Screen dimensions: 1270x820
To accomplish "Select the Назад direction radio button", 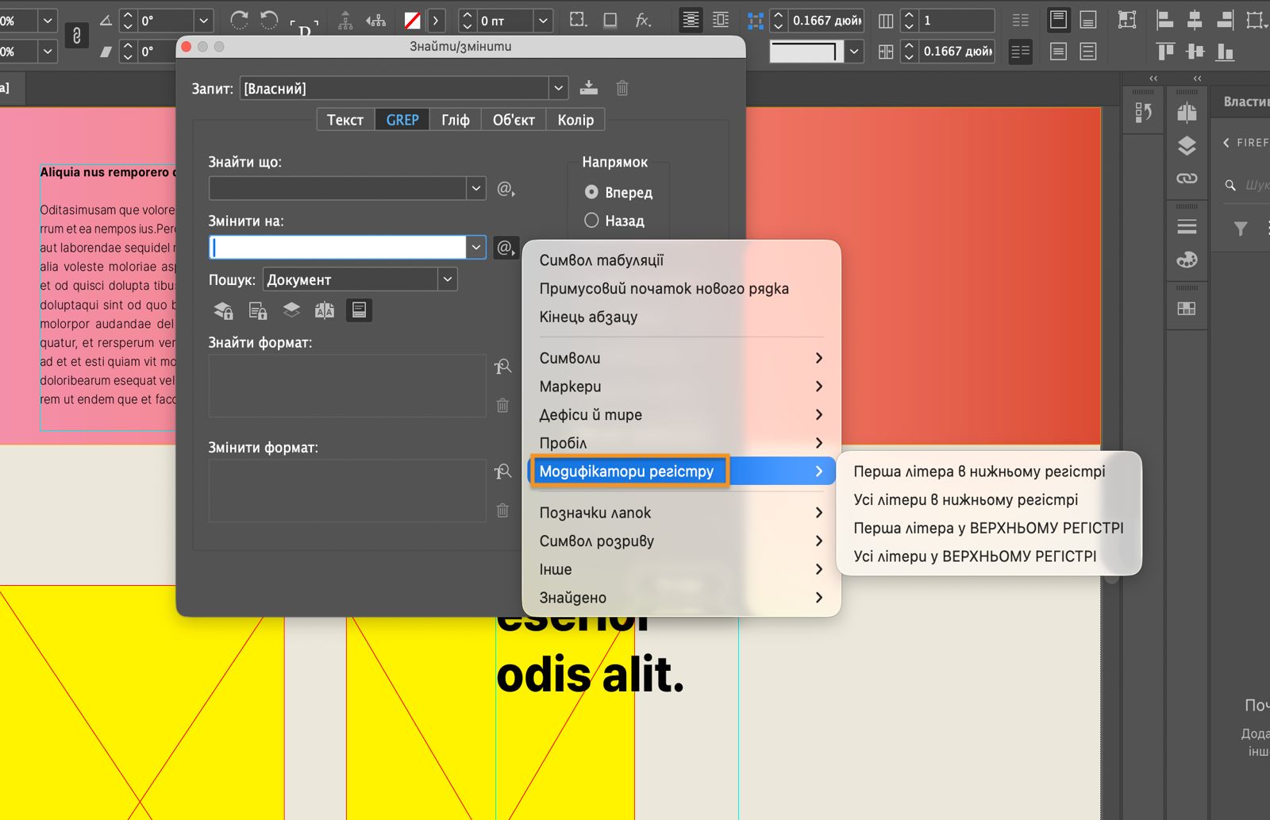I will [591, 221].
